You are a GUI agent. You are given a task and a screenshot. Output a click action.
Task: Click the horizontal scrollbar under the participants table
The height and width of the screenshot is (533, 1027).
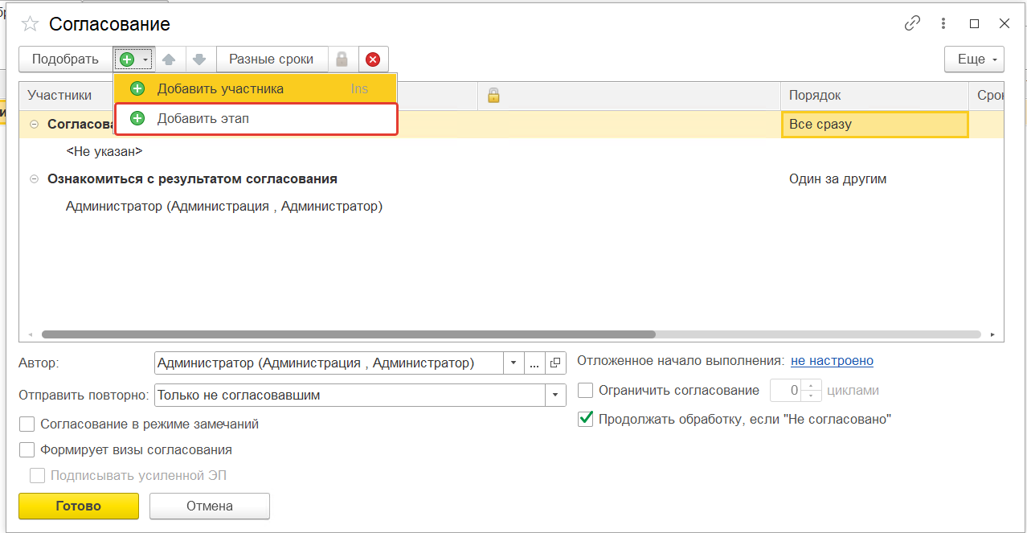pyautogui.click(x=349, y=334)
